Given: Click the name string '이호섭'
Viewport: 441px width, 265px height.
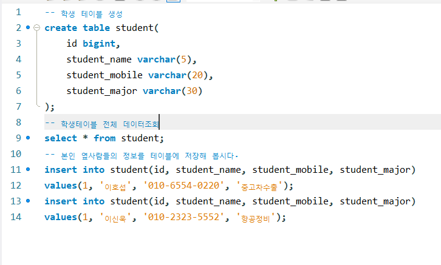Looking at the screenshot, I should pyautogui.click(x=115, y=186).
